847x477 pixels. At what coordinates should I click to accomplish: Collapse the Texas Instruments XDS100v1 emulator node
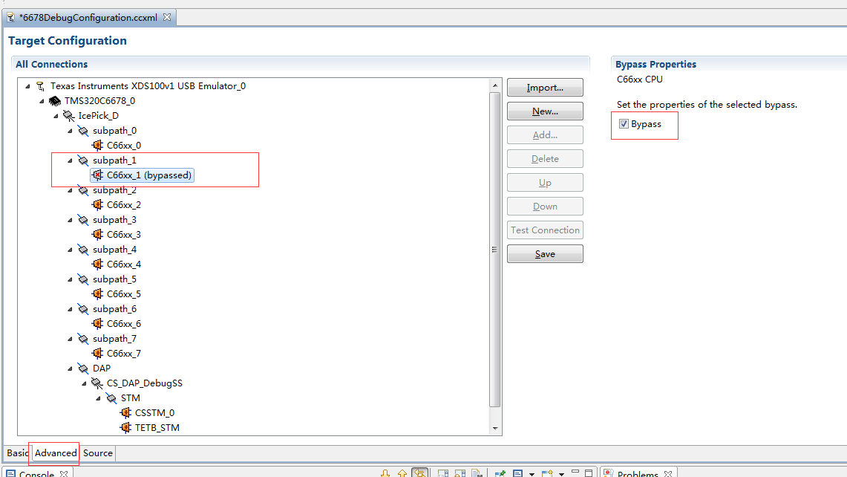(x=27, y=86)
